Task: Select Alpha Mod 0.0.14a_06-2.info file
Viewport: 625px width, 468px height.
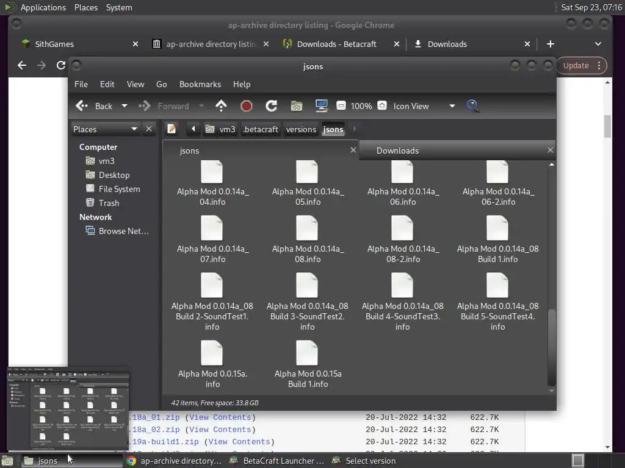Action: [498, 183]
